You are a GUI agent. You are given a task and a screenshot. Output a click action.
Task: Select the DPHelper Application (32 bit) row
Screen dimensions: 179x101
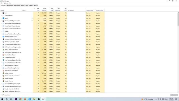(52, 42)
